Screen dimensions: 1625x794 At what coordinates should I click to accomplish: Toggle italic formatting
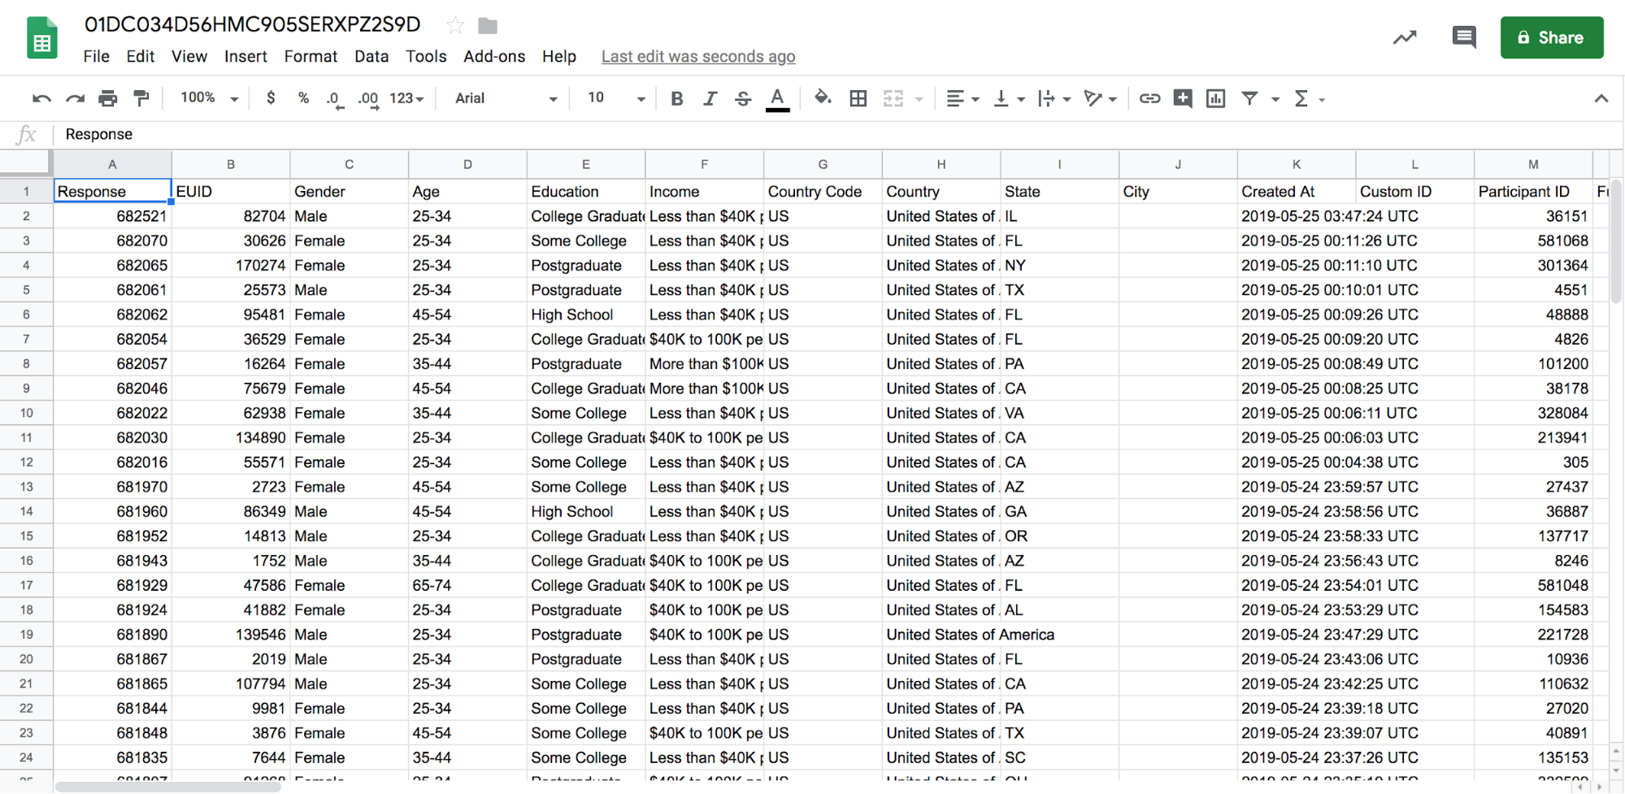pos(710,98)
